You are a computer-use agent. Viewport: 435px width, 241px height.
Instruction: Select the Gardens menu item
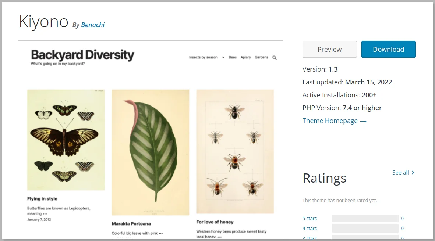261,57
